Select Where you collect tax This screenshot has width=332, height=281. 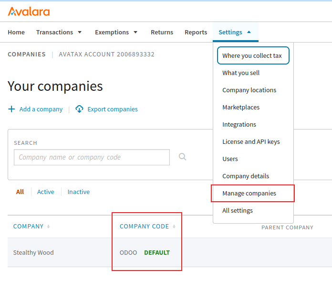click(252, 55)
